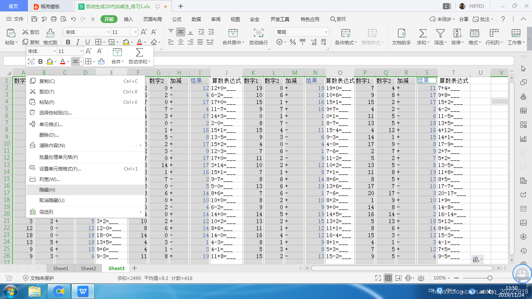
Task: Click the increase indent icon
Action: click(x=211, y=32)
